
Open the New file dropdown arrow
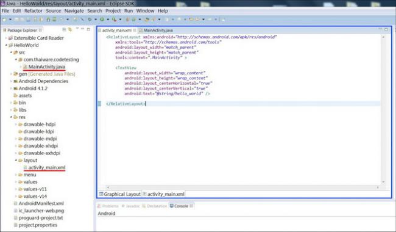pyautogui.click(x=10, y=19)
